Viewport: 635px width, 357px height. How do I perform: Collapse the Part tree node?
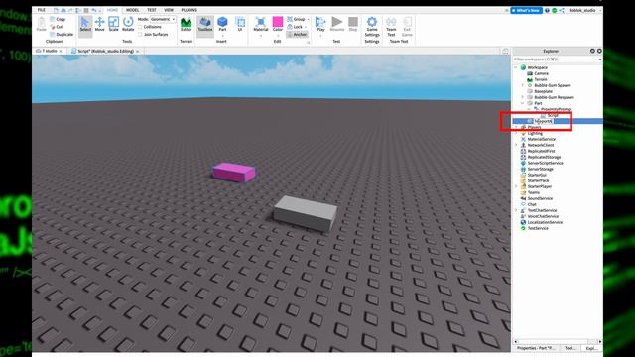point(523,103)
